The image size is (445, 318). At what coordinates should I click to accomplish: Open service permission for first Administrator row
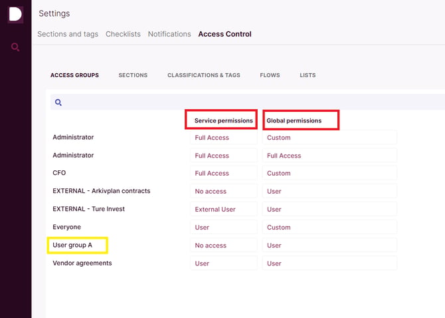click(224, 138)
